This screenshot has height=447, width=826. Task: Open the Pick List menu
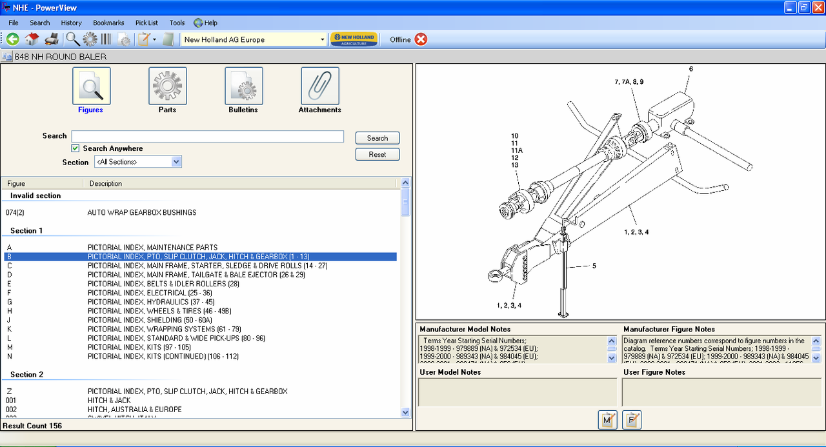[x=146, y=23]
